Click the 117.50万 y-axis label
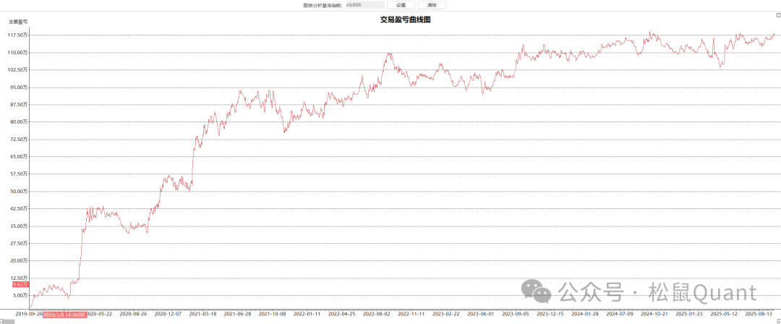Screen dimensions: 781x324 [18, 35]
